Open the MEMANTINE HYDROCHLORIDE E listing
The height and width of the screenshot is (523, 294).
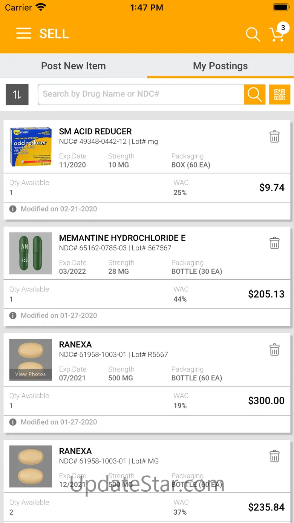point(122,238)
